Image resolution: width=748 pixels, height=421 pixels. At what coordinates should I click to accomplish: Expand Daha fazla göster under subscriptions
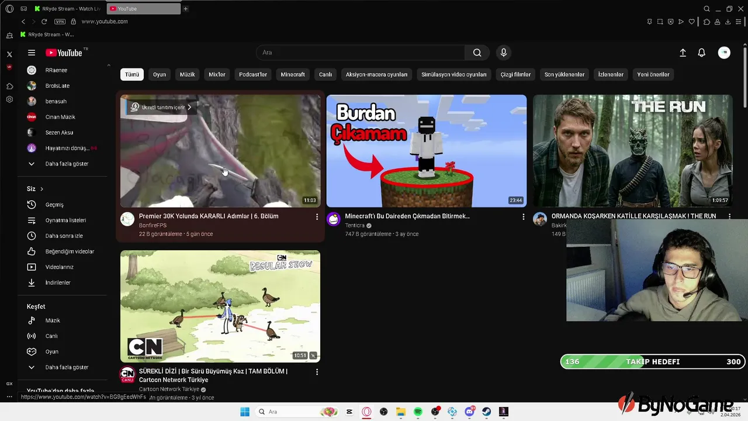(x=67, y=164)
